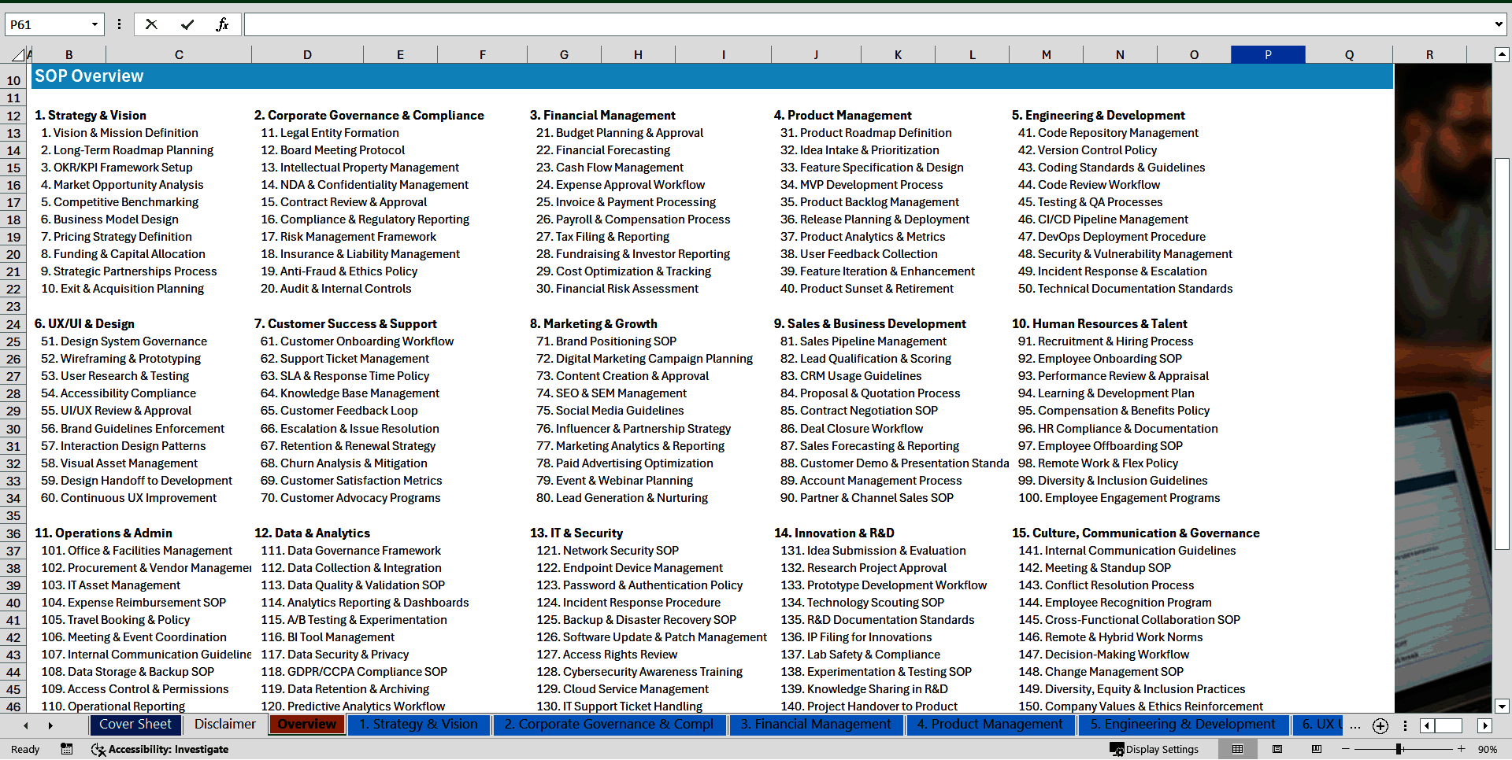1512x760 pixels.
Task: Click the Enter checkmark in formula bar
Action: [x=187, y=24]
